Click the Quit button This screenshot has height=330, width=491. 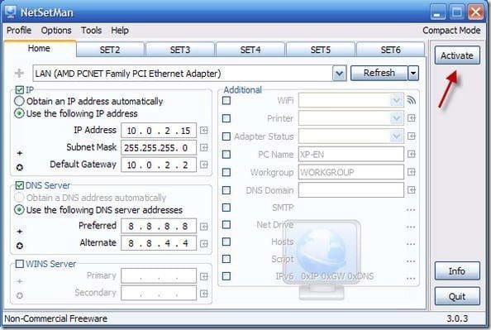(x=457, y=296)
